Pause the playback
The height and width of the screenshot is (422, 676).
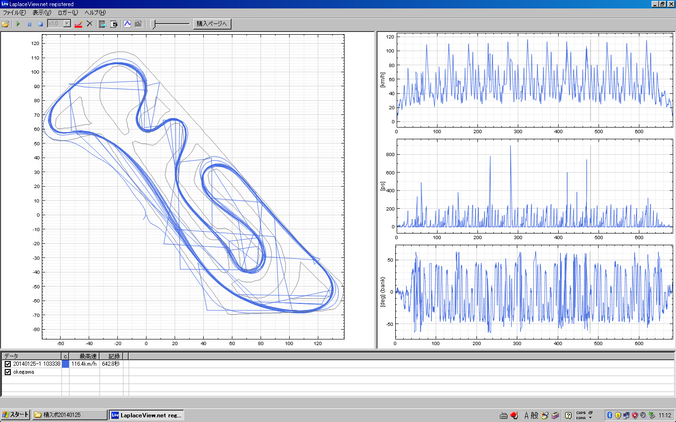(29, 24)
